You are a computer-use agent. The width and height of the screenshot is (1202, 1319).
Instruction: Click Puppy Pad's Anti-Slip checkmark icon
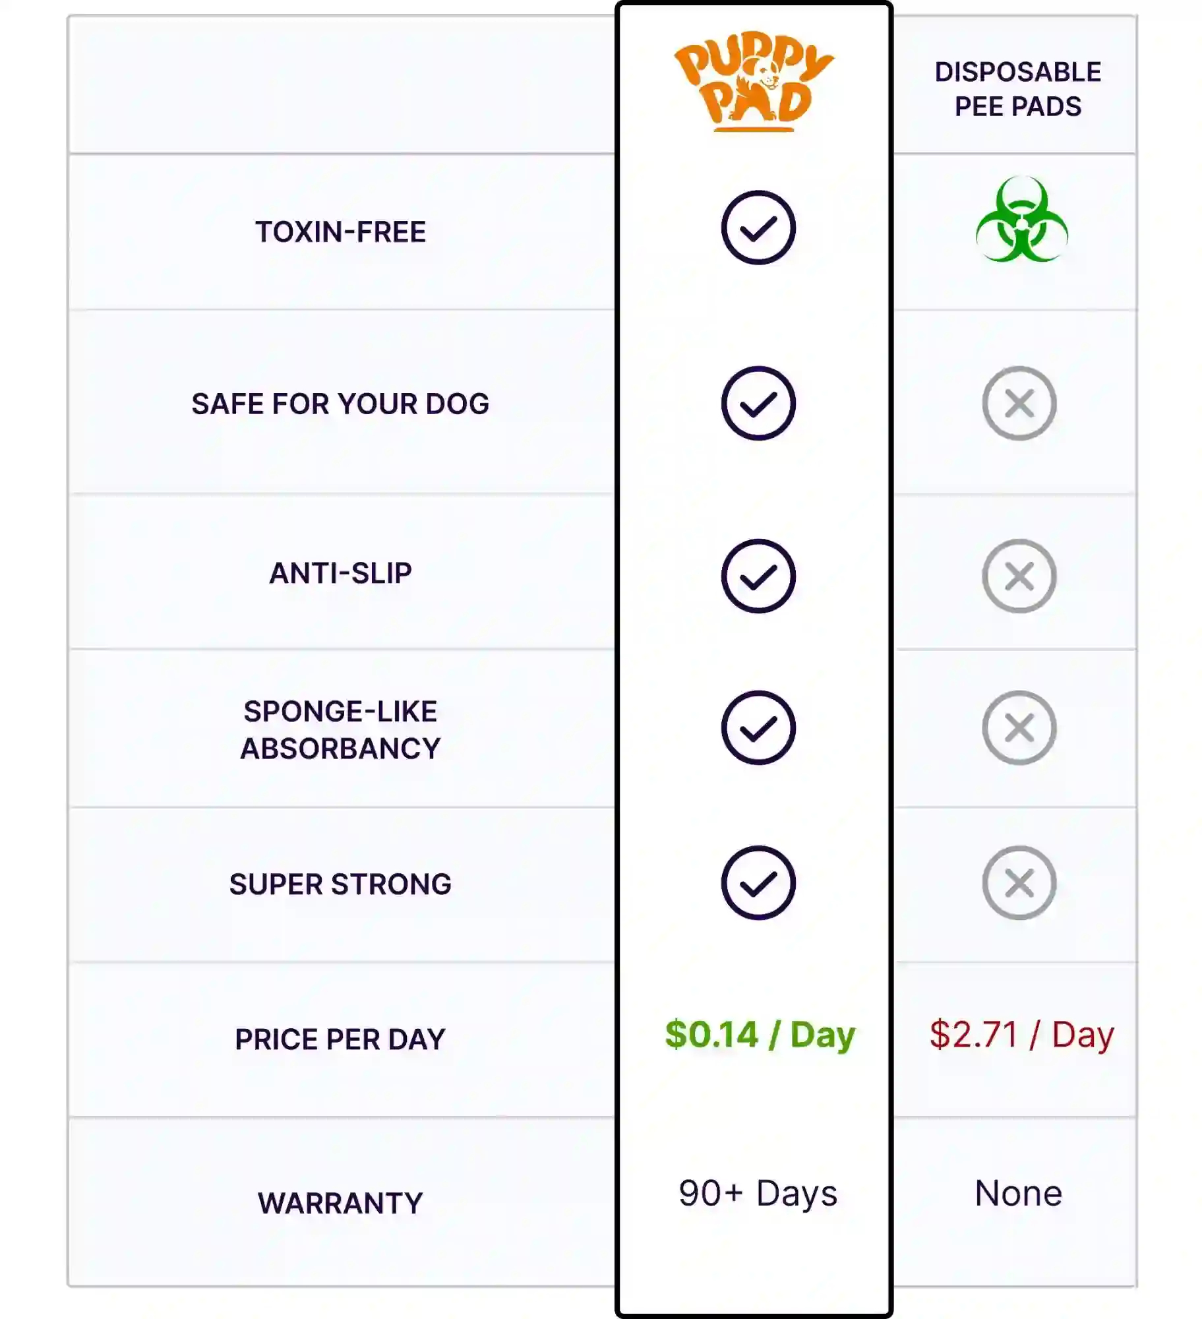click(x=758, y=576)
